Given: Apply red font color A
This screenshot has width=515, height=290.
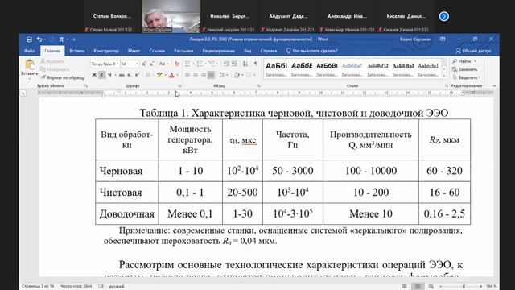Looking at the screenshot, I should pyautogui.click(x=171, y=75).
